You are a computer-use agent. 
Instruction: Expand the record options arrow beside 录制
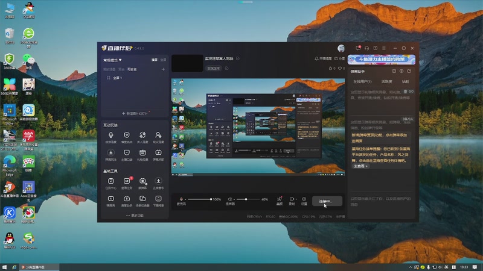pyautogui.click(x=296, y=199)
